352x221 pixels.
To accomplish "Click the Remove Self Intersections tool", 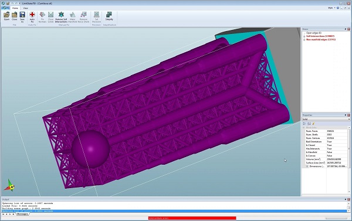I will [x=61, y=17].
